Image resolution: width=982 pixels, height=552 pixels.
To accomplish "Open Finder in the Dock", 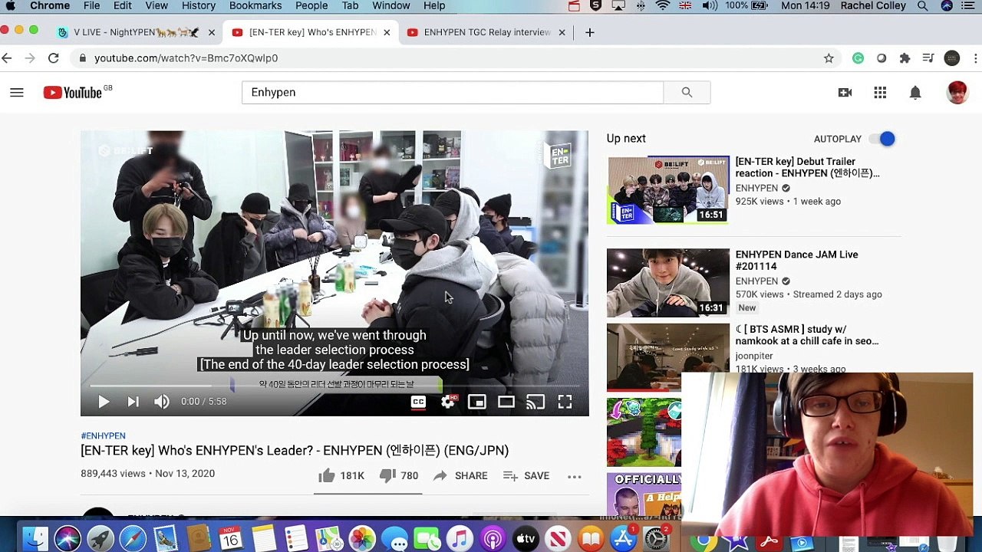I will pos(35,538).
